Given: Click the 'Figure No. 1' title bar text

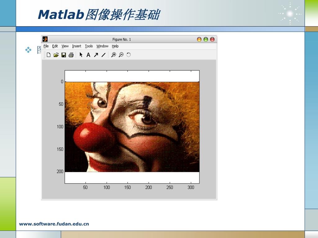Looking at the screenshot, I should point(121,39).
